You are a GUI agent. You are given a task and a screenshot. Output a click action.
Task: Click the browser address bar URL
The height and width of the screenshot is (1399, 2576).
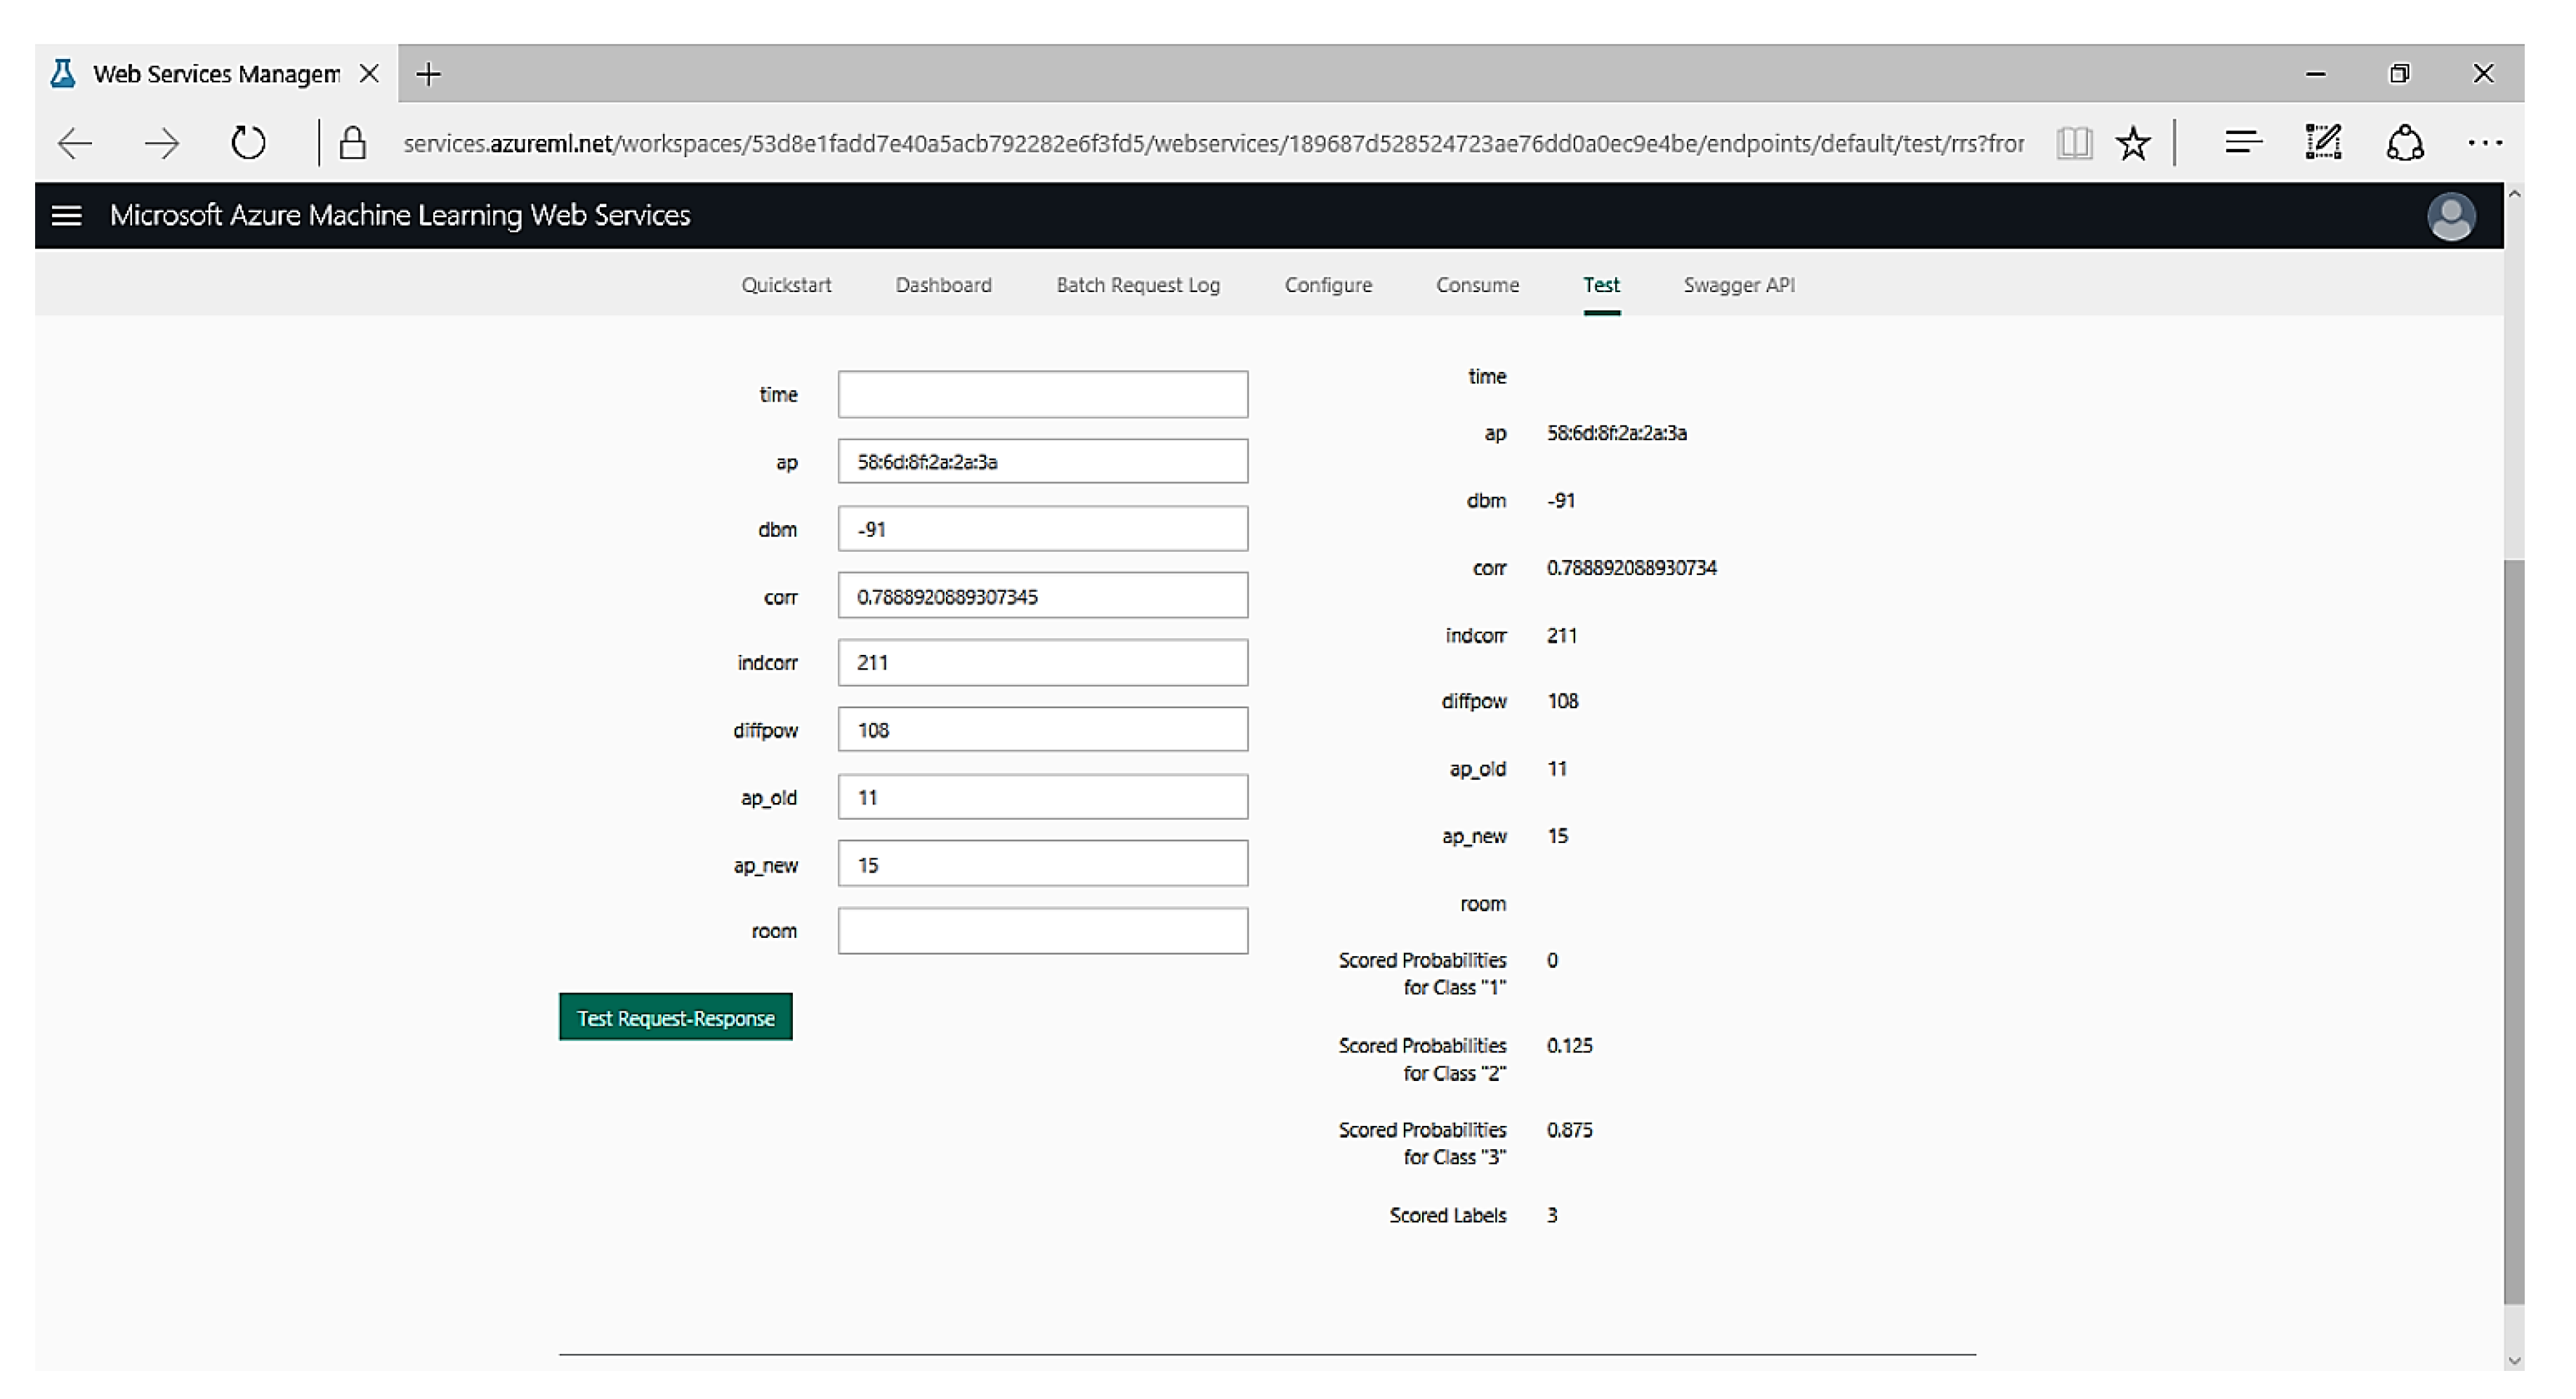click(1213, 143)
